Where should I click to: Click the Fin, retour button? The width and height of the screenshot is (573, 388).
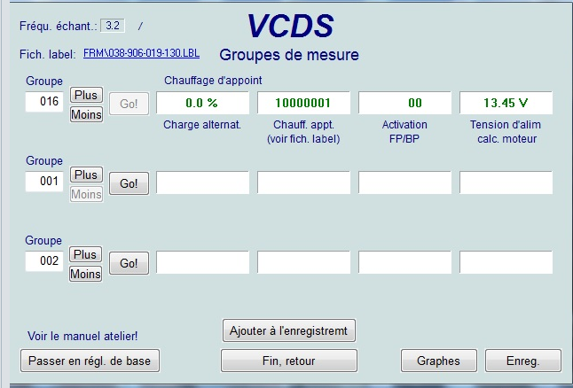pos(288,361)
